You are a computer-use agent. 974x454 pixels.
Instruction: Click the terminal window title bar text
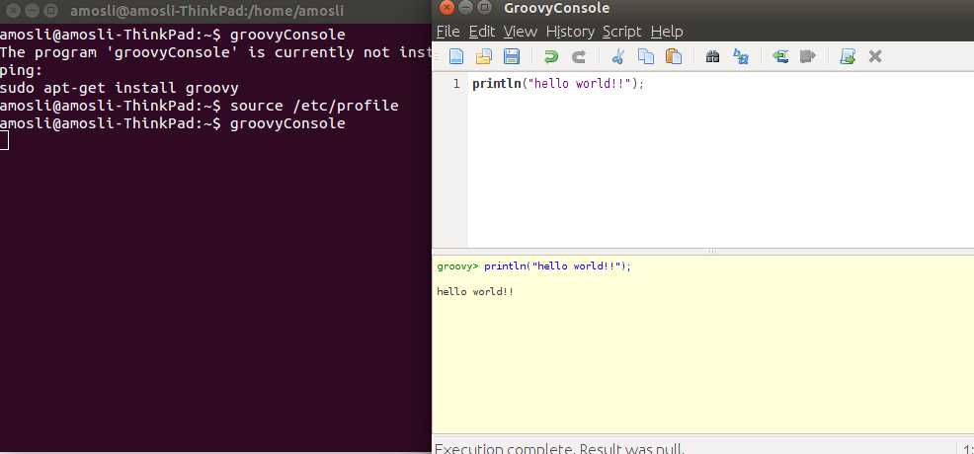click(206, 11)
